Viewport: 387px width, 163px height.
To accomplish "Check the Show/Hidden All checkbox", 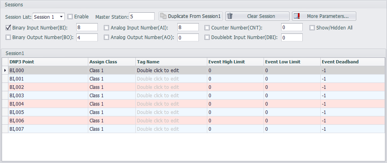I will point(312,28).
